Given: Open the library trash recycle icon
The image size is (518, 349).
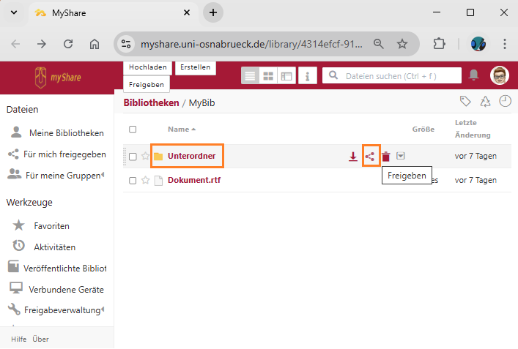Looking at the screenshot, I should pos(485,102).
